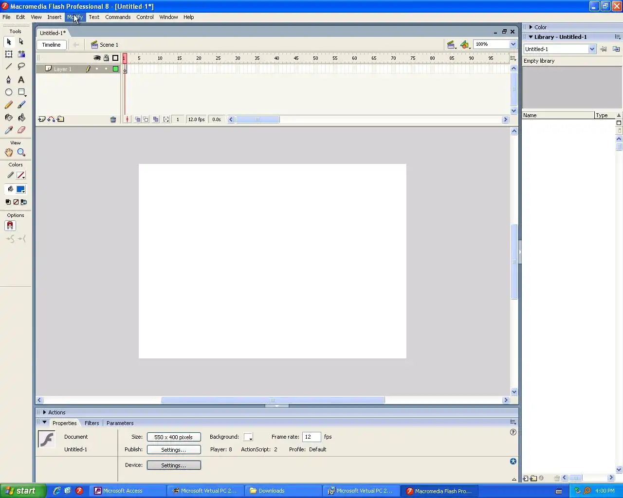Open the Insert menu
Screen dimensions: 623x498
click(54, 17)
